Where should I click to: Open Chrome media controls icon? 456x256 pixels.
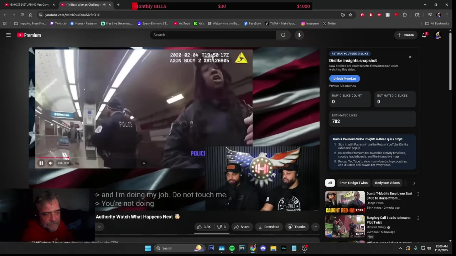430,15
